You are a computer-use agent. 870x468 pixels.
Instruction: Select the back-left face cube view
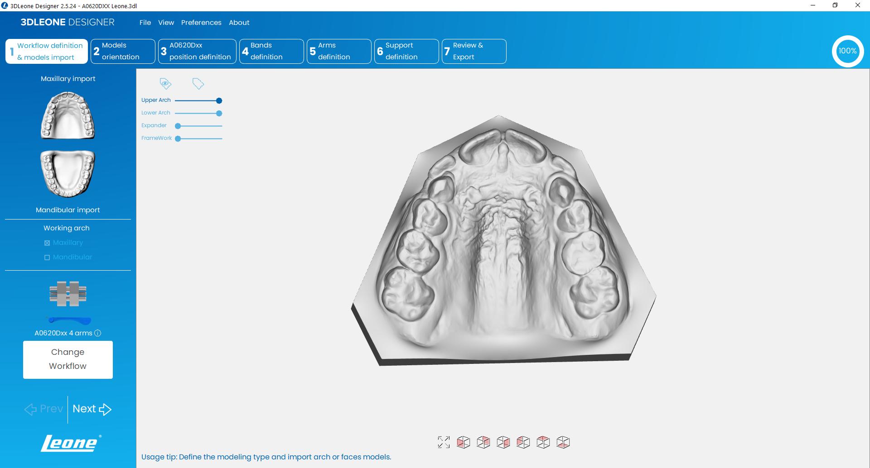[x=523, y=442]
